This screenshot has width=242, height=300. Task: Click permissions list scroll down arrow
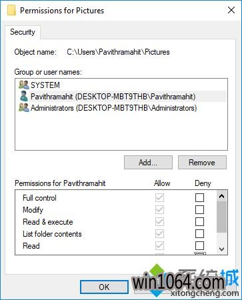tap(221, 249)
